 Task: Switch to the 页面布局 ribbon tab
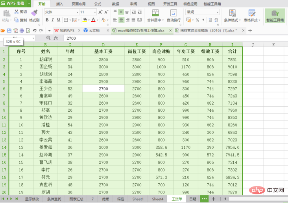(x=78, y=4)
